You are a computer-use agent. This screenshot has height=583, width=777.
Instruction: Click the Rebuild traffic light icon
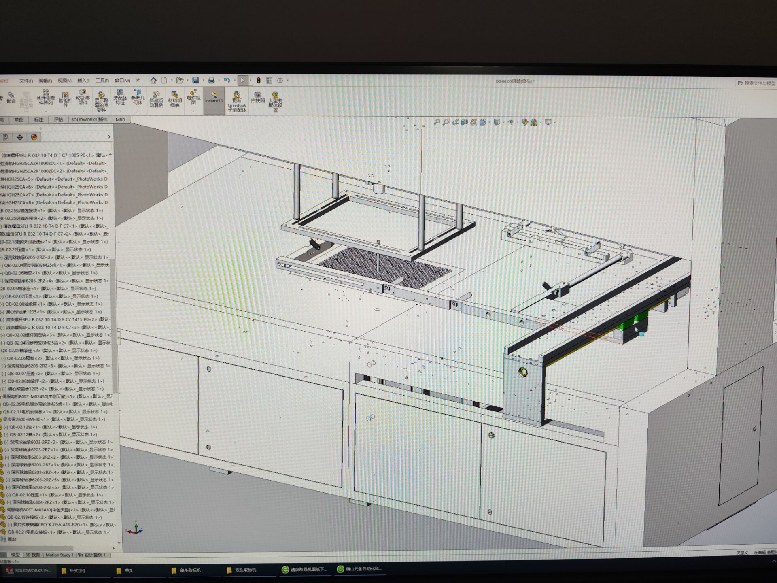click(x=259, y=80)
